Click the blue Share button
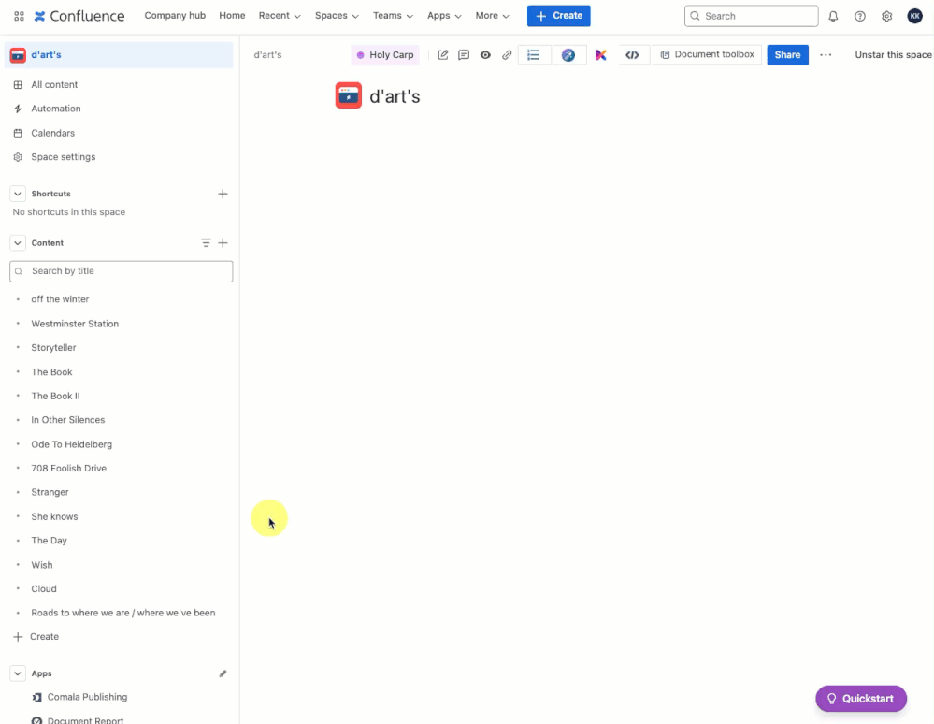The height and width of the screenshot is (724, 934). 787,54
